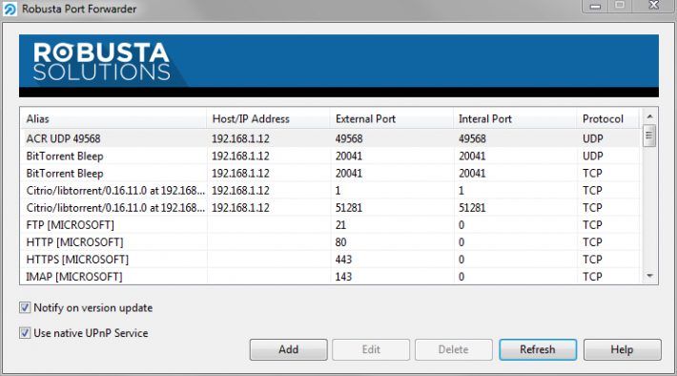
Task: Click internal port 51281 cell
Action: tap(472, 207)
